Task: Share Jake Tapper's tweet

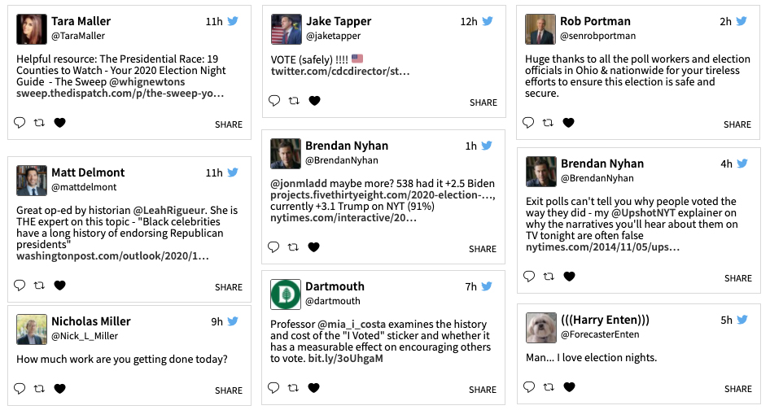Action: pos(483,102)
